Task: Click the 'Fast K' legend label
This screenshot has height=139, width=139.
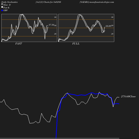Action: click(x=6, y=8)
